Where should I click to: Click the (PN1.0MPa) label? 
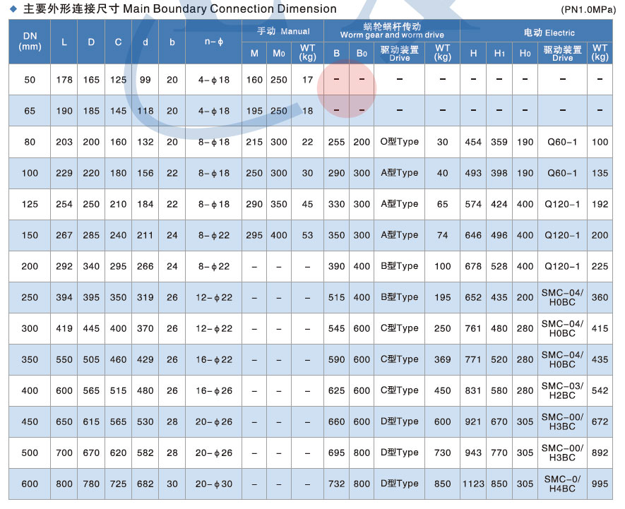588,10
